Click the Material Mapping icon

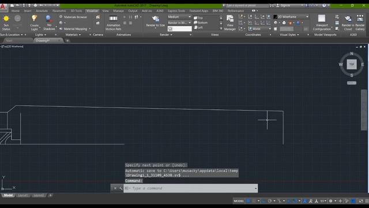(x=61, y=29)
